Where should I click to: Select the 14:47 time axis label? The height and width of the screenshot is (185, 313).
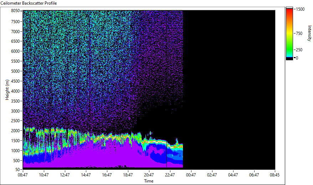(86, 175)
